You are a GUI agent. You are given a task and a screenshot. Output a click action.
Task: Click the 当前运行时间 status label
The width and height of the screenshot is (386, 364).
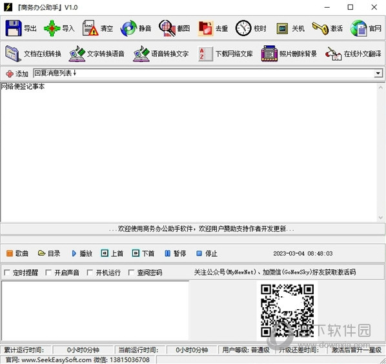tap(138, 350)
